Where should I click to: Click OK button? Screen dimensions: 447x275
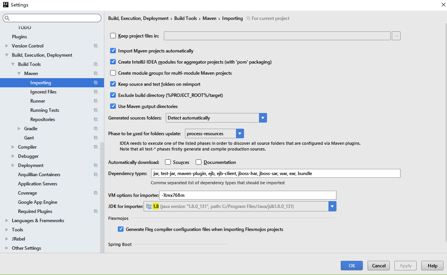click(x=351, y=265)
